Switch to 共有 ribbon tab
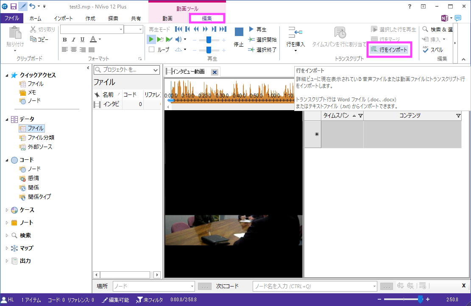471x306 pixels. coord(136,18)
